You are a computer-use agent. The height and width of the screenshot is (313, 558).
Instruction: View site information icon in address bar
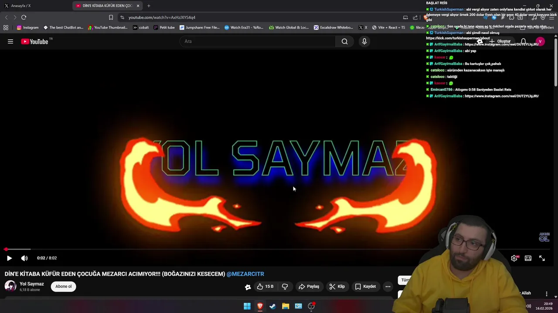coord(122,17)
